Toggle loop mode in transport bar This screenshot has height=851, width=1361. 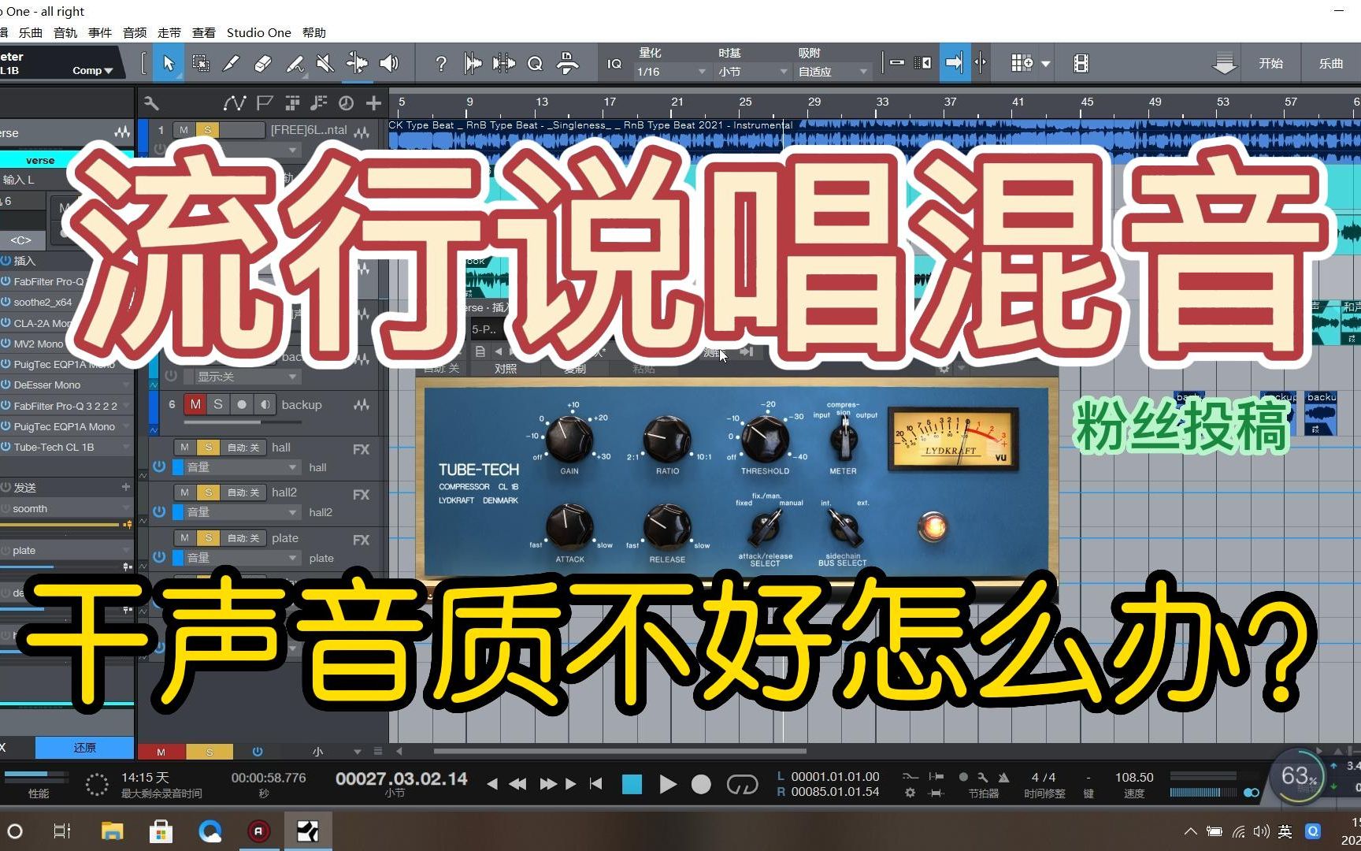pyautogui.click(x=742, y=784)
